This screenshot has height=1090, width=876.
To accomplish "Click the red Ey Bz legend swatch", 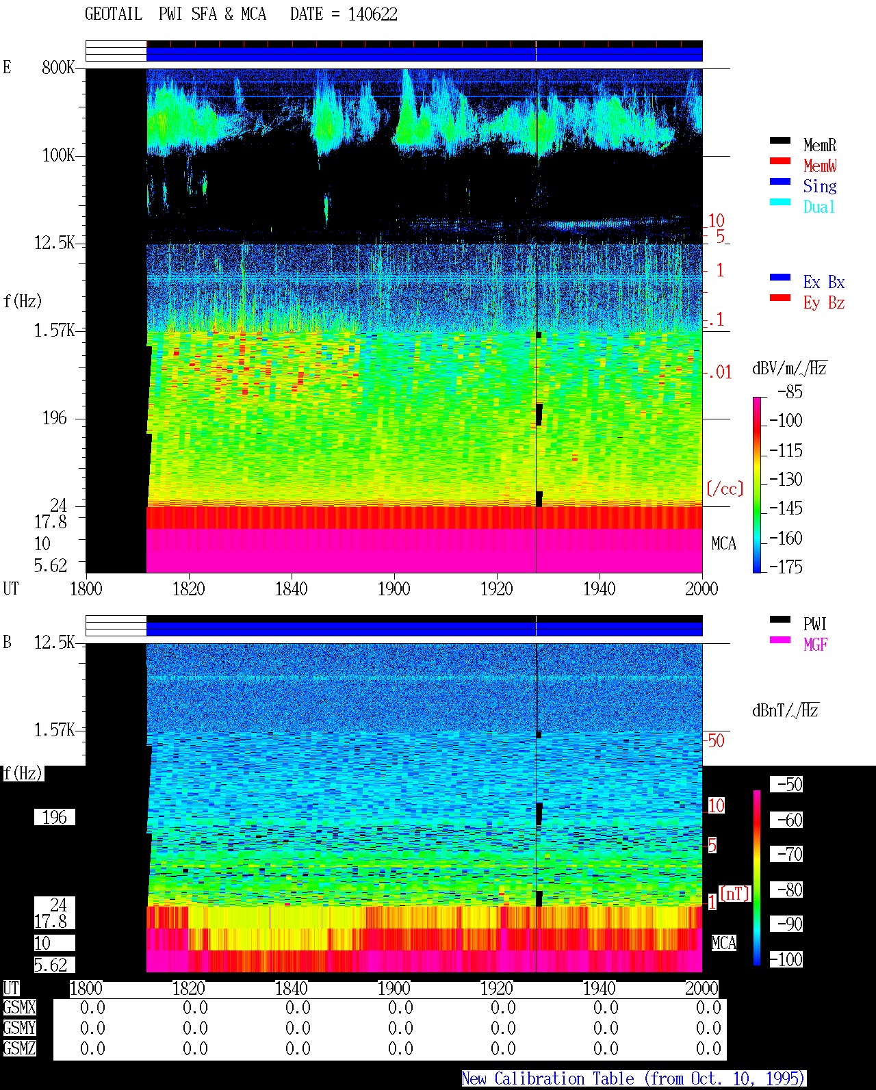I will coord(780,298).
